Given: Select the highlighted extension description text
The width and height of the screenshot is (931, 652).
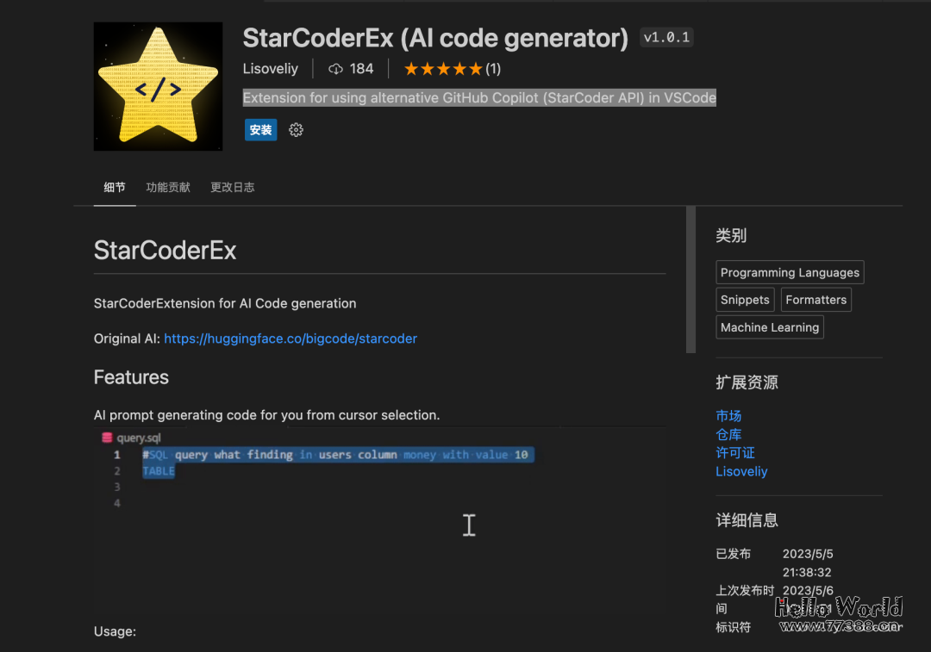Looking at the screenshot, I should (479, 97).
